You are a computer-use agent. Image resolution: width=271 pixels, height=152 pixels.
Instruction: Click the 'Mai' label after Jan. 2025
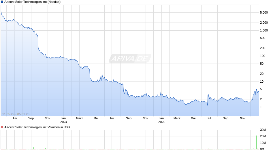click(x=193, y=118)
